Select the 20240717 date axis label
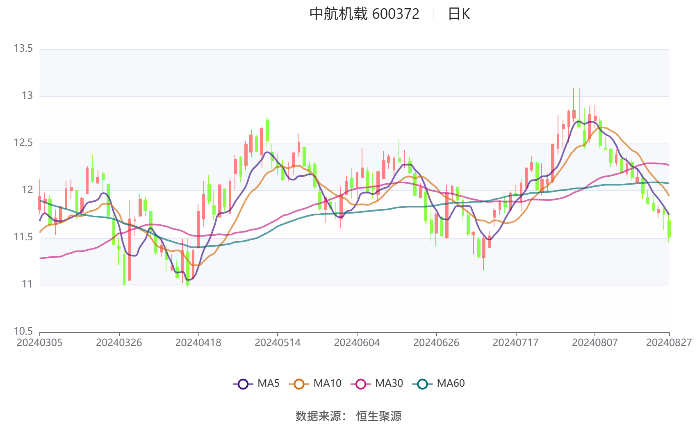This screenshot has height=424, width=697. (516, 343)
